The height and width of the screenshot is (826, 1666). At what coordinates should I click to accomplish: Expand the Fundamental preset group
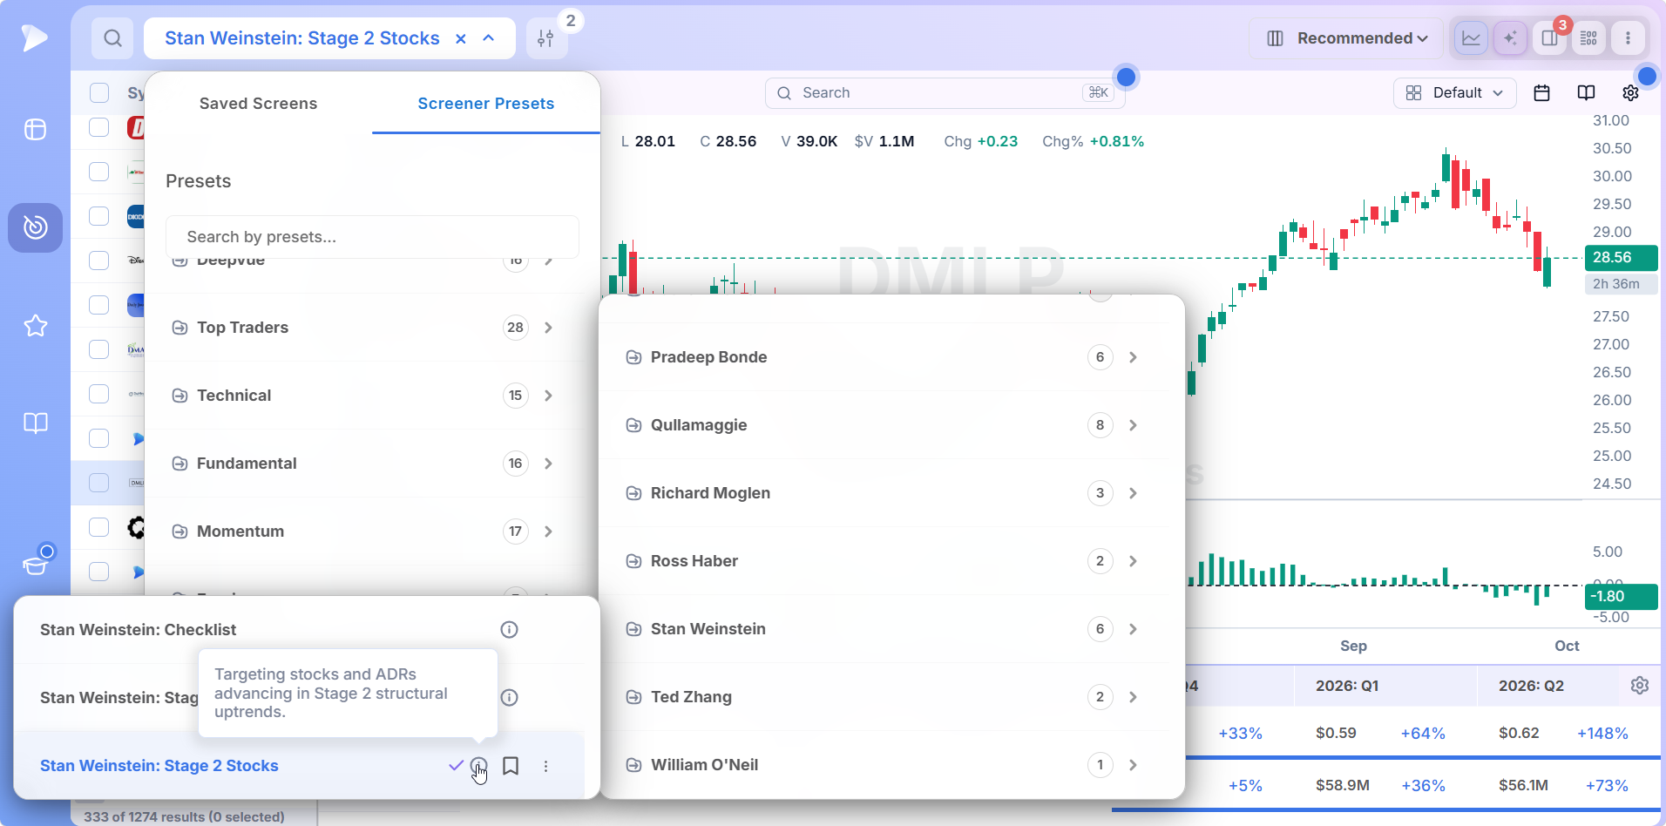363,464
